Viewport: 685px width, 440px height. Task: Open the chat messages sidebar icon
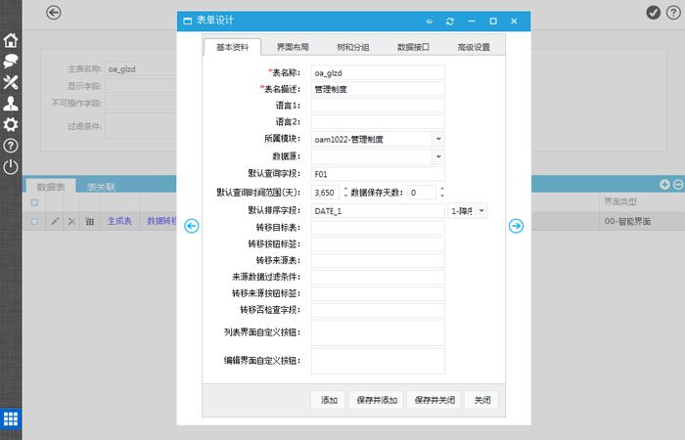(11, 61)
